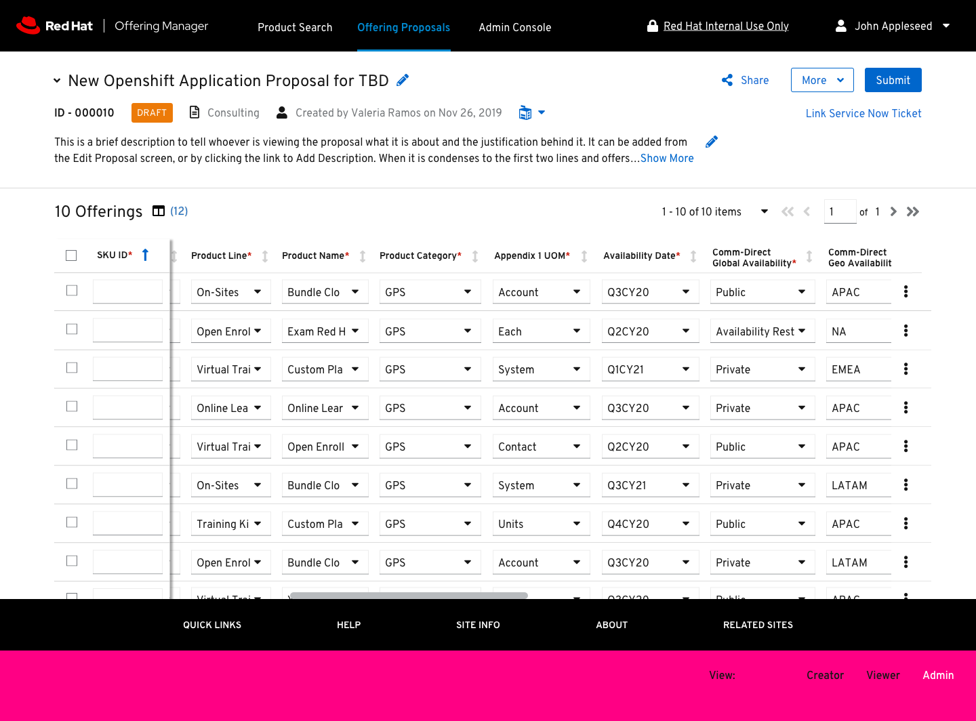This screenshot has height=721, width=976.
Task: Click the horizontal scrollbar under the table
Action: [408, 596]
